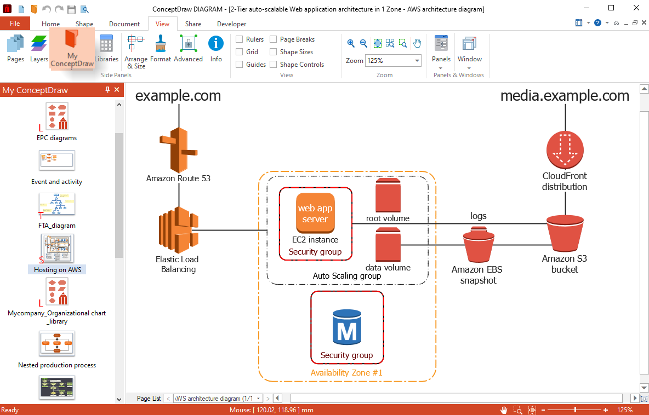Click the minus button beside the status bar zoom slider
This screenshot has height=415, width=649.
click(543, 410)
